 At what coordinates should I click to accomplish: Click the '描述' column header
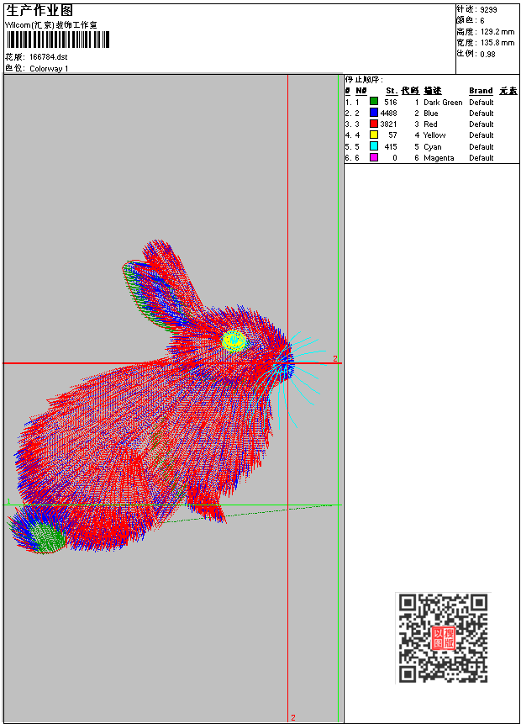pos(433,91)
